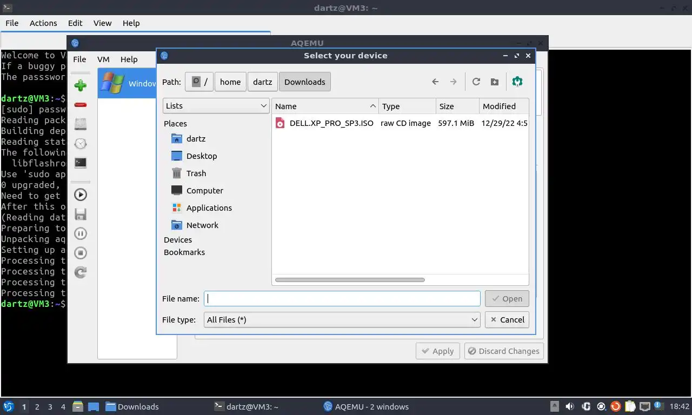This screenshot has height=415, width=692.
Task: Click the Open button in the dialog
Action: (507, 298)
